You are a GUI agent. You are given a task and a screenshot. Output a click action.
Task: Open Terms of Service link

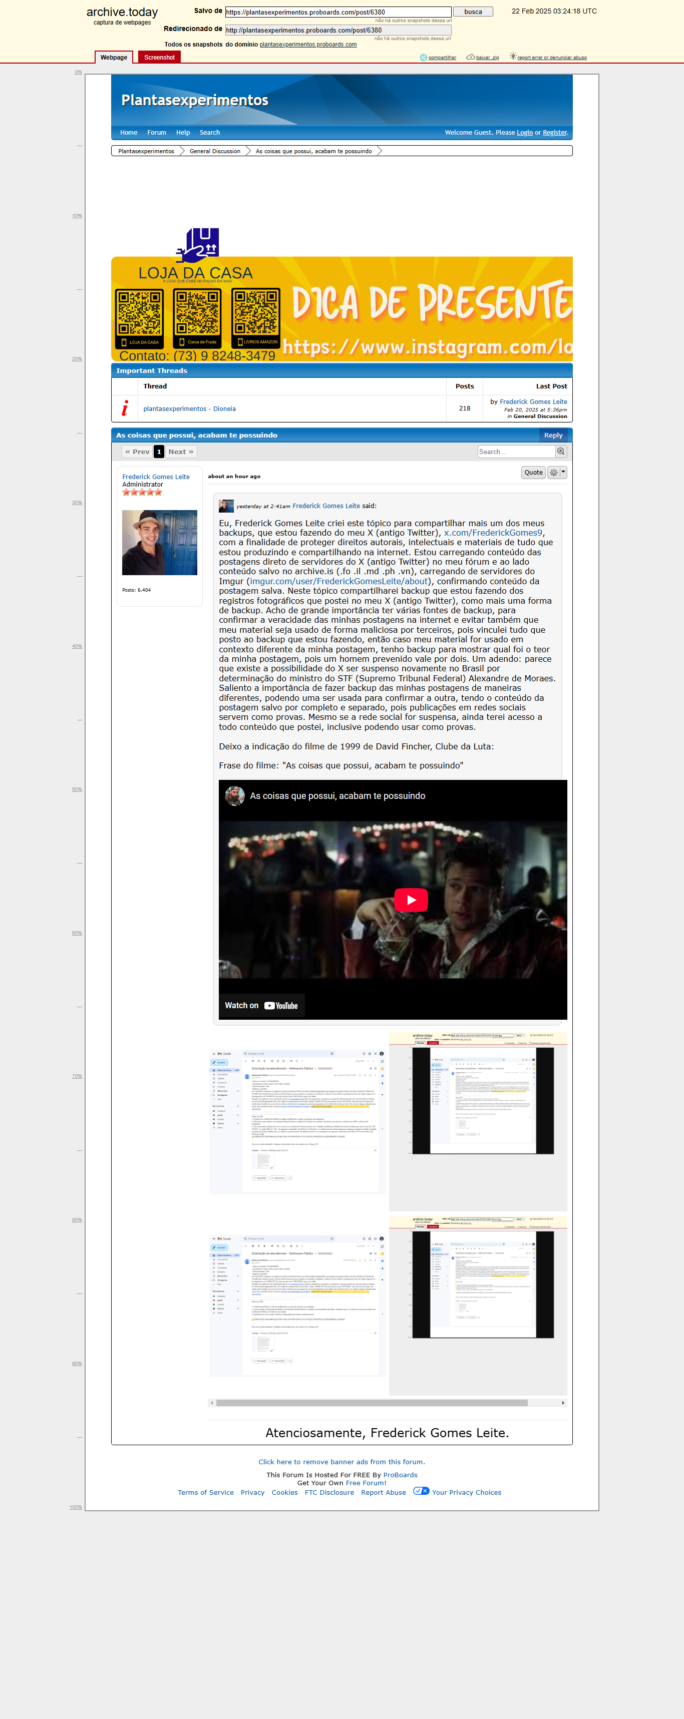(205, 1493)
